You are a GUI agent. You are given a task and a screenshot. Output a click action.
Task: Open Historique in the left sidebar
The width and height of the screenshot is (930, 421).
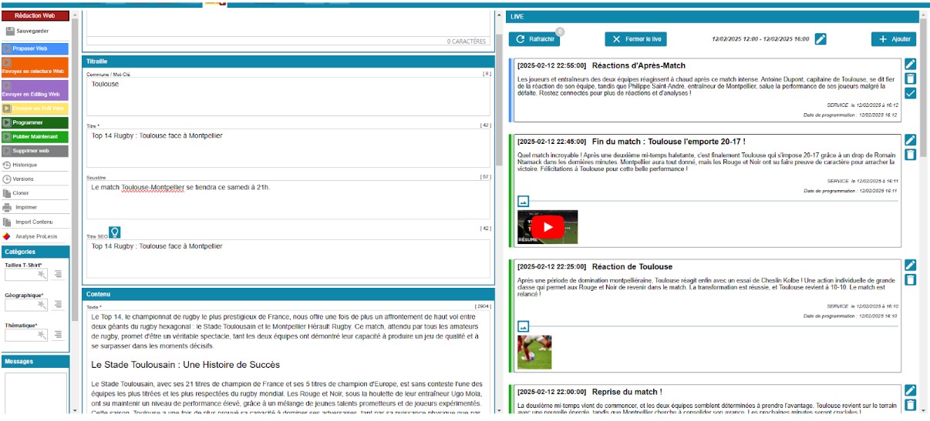[24, 165]
